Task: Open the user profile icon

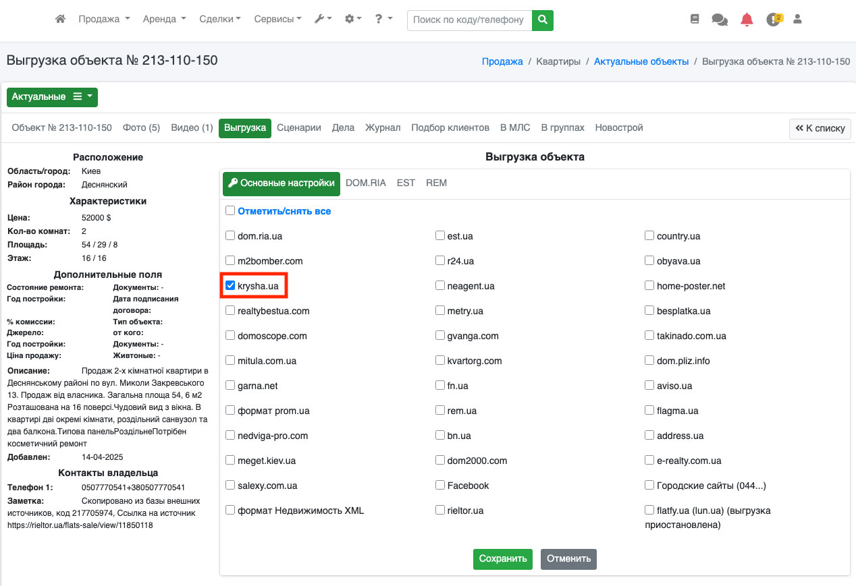Action: point(797,20)
